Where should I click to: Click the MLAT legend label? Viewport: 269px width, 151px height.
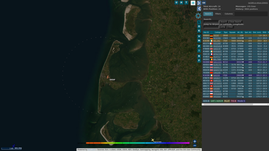[x=227, y=101]
